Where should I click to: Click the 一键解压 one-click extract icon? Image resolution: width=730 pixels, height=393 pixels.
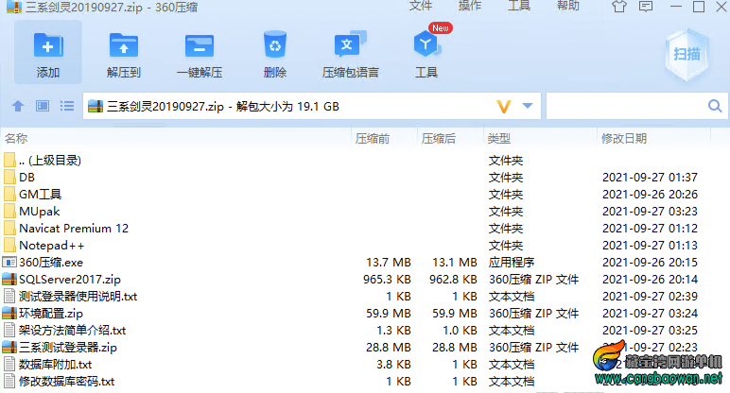(200, 46)
